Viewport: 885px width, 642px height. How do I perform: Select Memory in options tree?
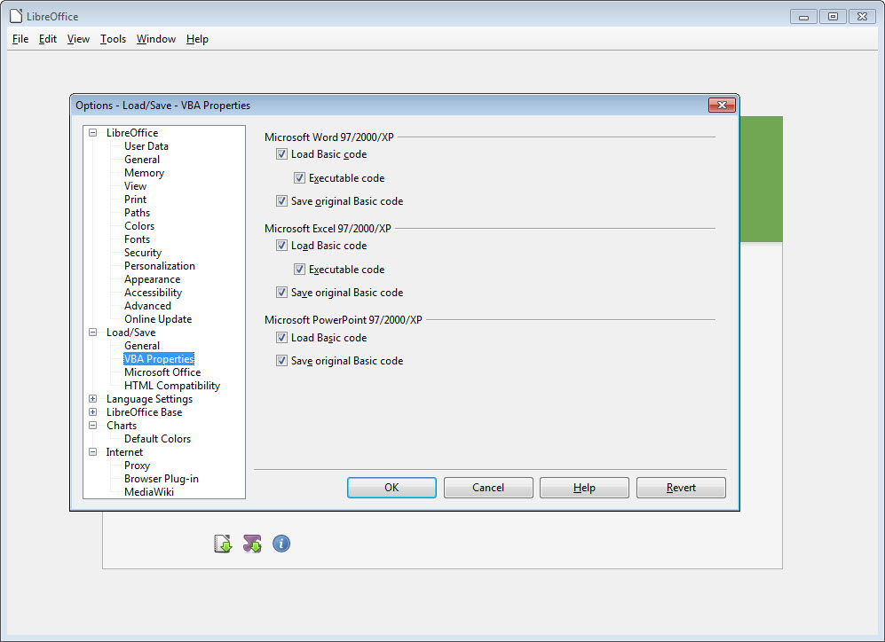144,173
